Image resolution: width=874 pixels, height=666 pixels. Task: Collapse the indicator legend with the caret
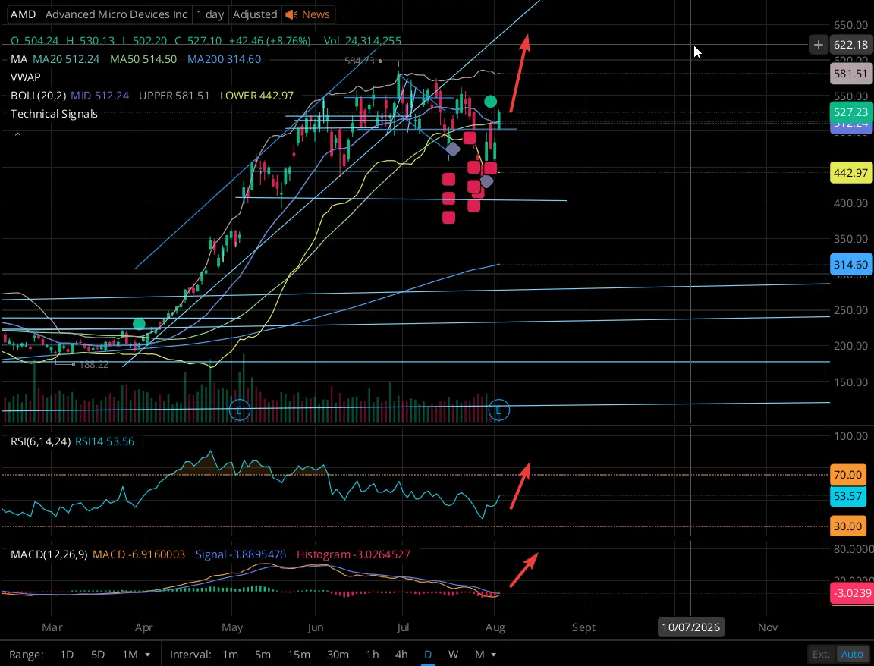18,134
